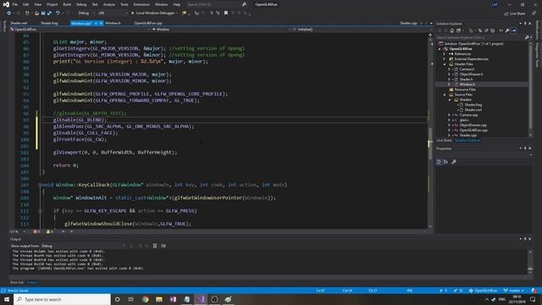Click the warnings count indicator
The height and width of the screenshot is (305, 542).
click(x=50, y=231)
